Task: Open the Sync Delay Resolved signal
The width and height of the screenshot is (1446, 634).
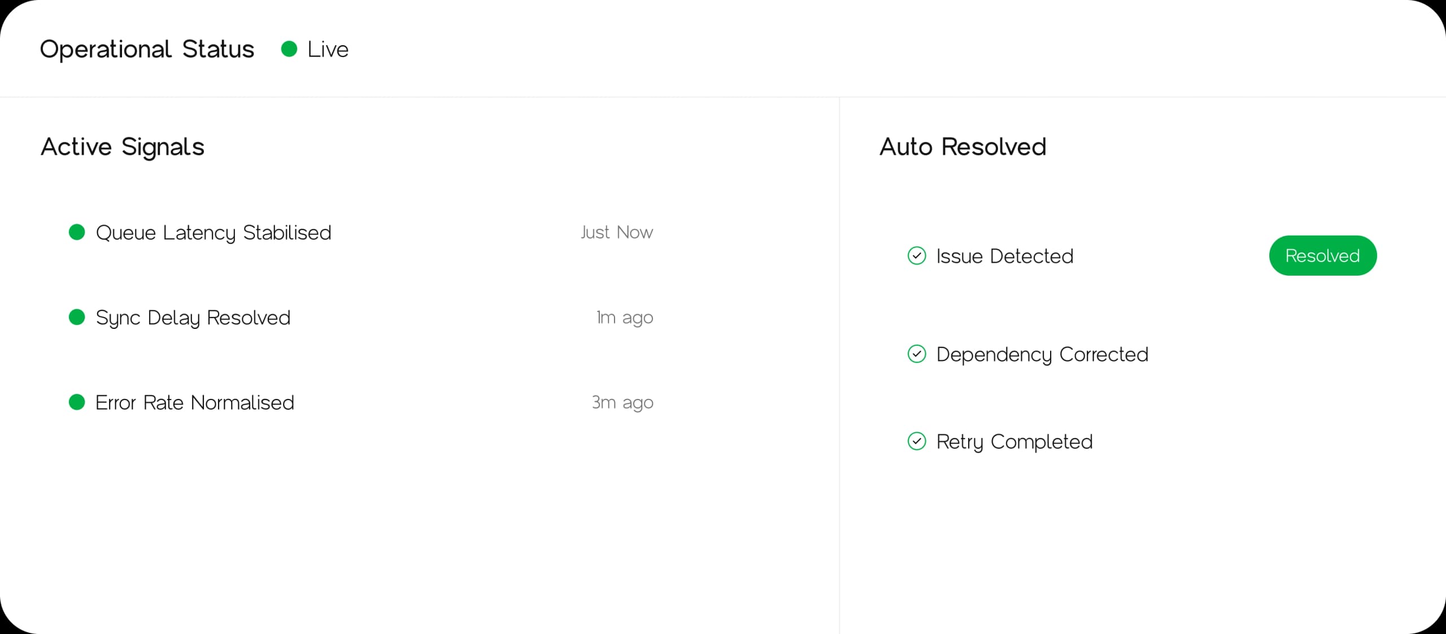Action: pos(193,318)
